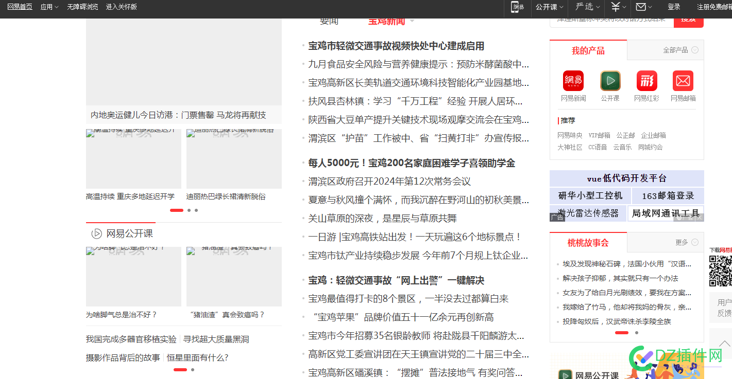The height and width of the screenshot is (379, 732).
Task: Open the 迪丽热巴绿长裙清新脱俗 thumbnail
Action: tap(234, 158)
